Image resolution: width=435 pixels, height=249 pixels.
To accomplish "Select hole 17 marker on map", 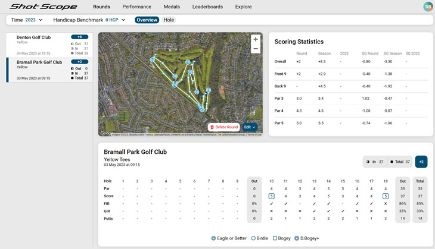I will pyautogui.click(x=188, y=62).
